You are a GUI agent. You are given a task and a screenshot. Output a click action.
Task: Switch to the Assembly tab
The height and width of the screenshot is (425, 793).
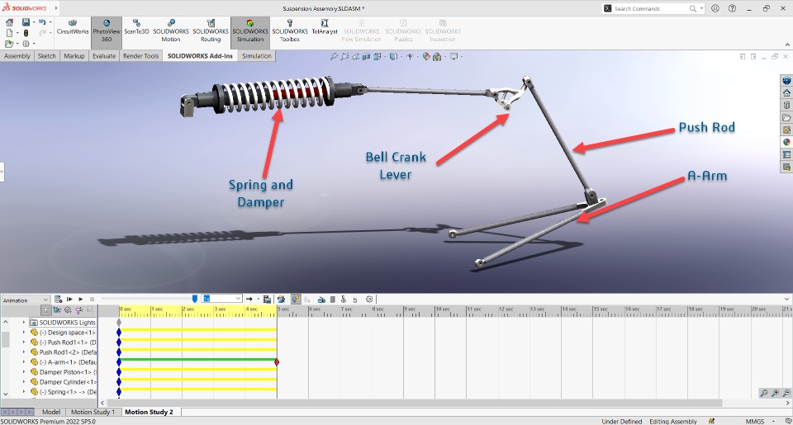tap(17, 56)
